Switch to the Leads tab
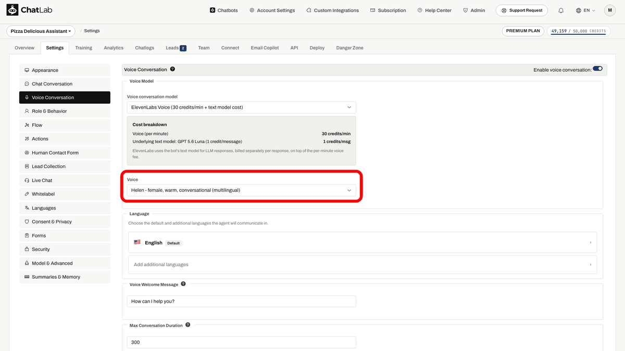The width and height of the screenshot is (625, 351). (x=176, y=48)
